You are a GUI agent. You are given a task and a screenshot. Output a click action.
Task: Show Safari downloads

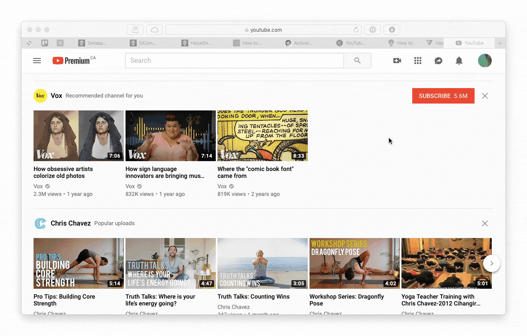392,30
